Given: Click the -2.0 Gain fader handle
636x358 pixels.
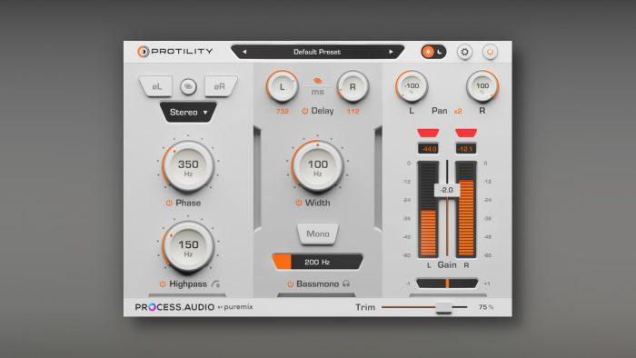Looking at the screenshot, I should (x=447, y=190).
